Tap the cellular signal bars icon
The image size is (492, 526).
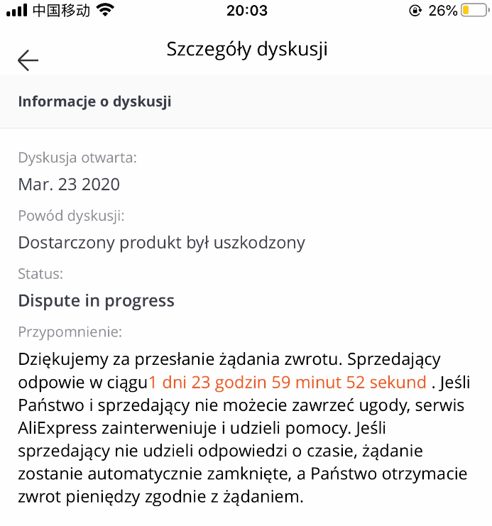point(17,11)
